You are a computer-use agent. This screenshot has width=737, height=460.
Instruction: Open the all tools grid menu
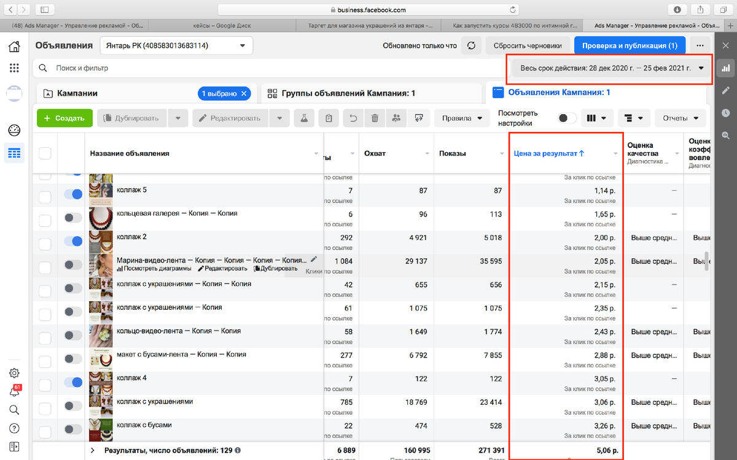click(14, 69)
